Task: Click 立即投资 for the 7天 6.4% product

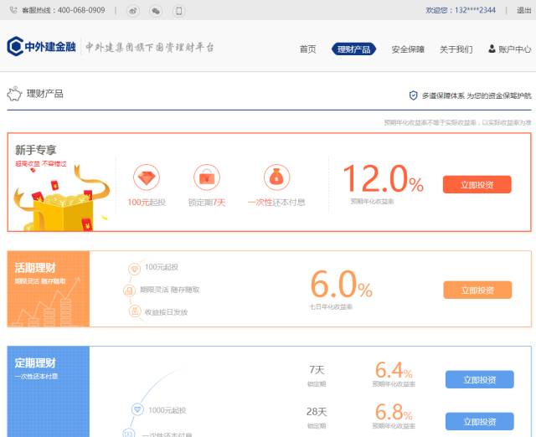Action: tap(480, 379)
